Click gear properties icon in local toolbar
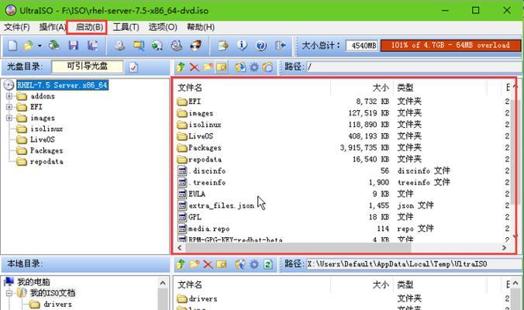The image size is (524, 310). pyautogui.click(x=254, y=264)
